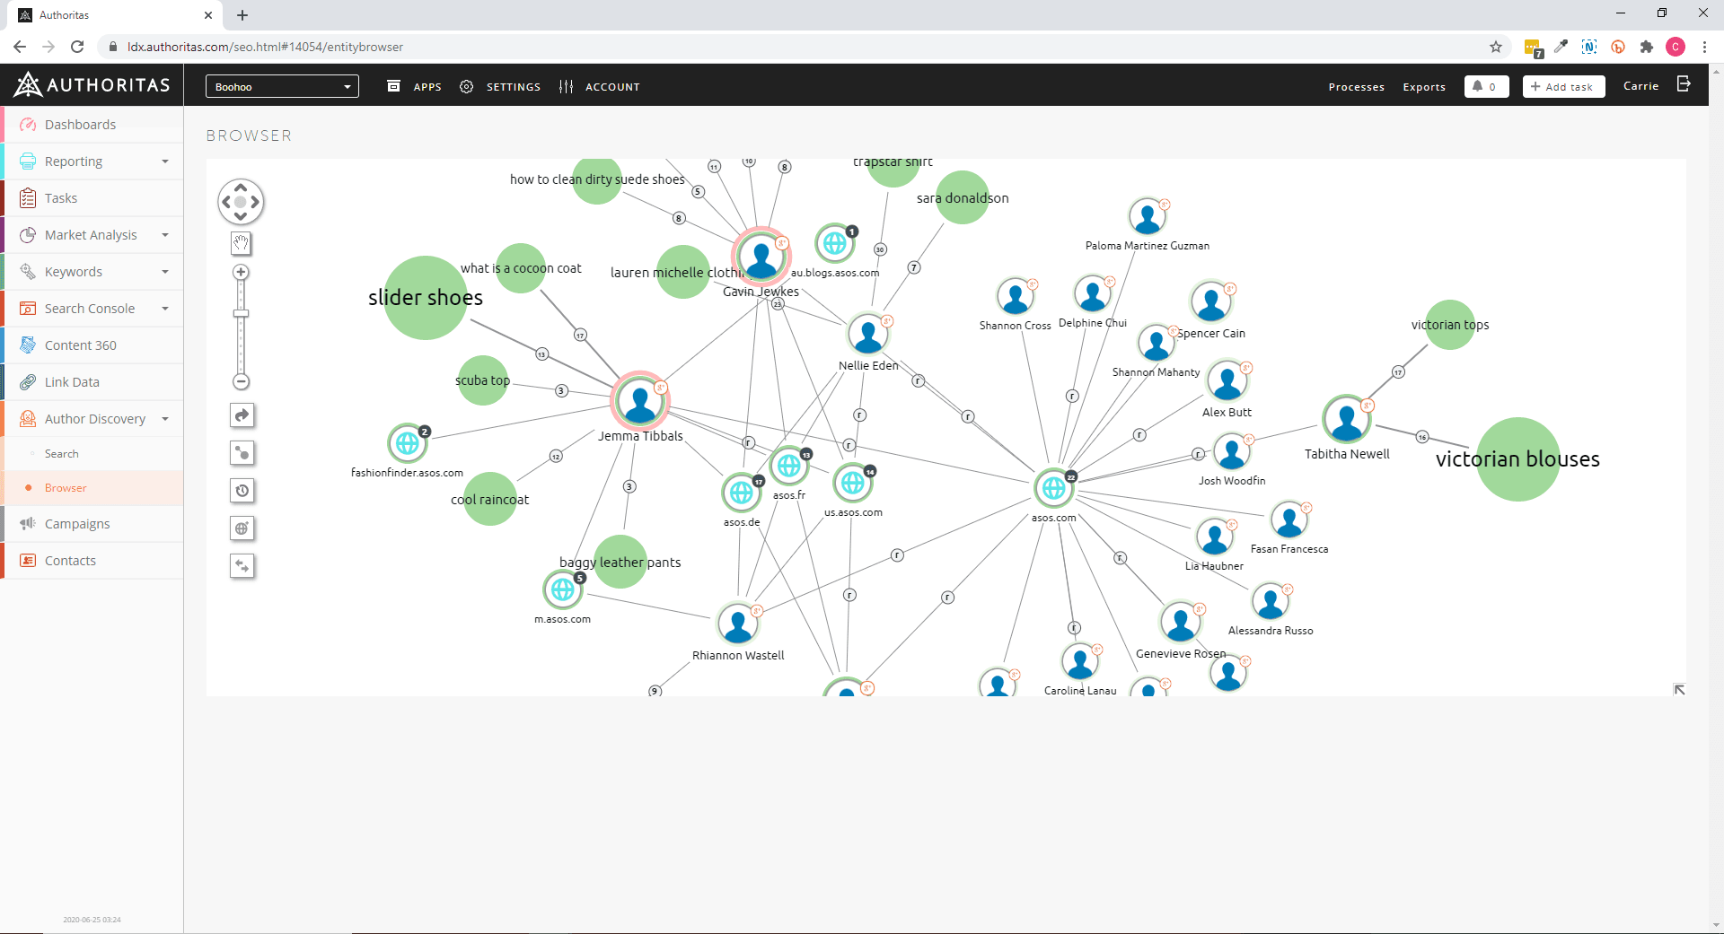Screen dimensions: 1724x934
Task: Open the Exports link
Action: click(x=1424, y=87)
